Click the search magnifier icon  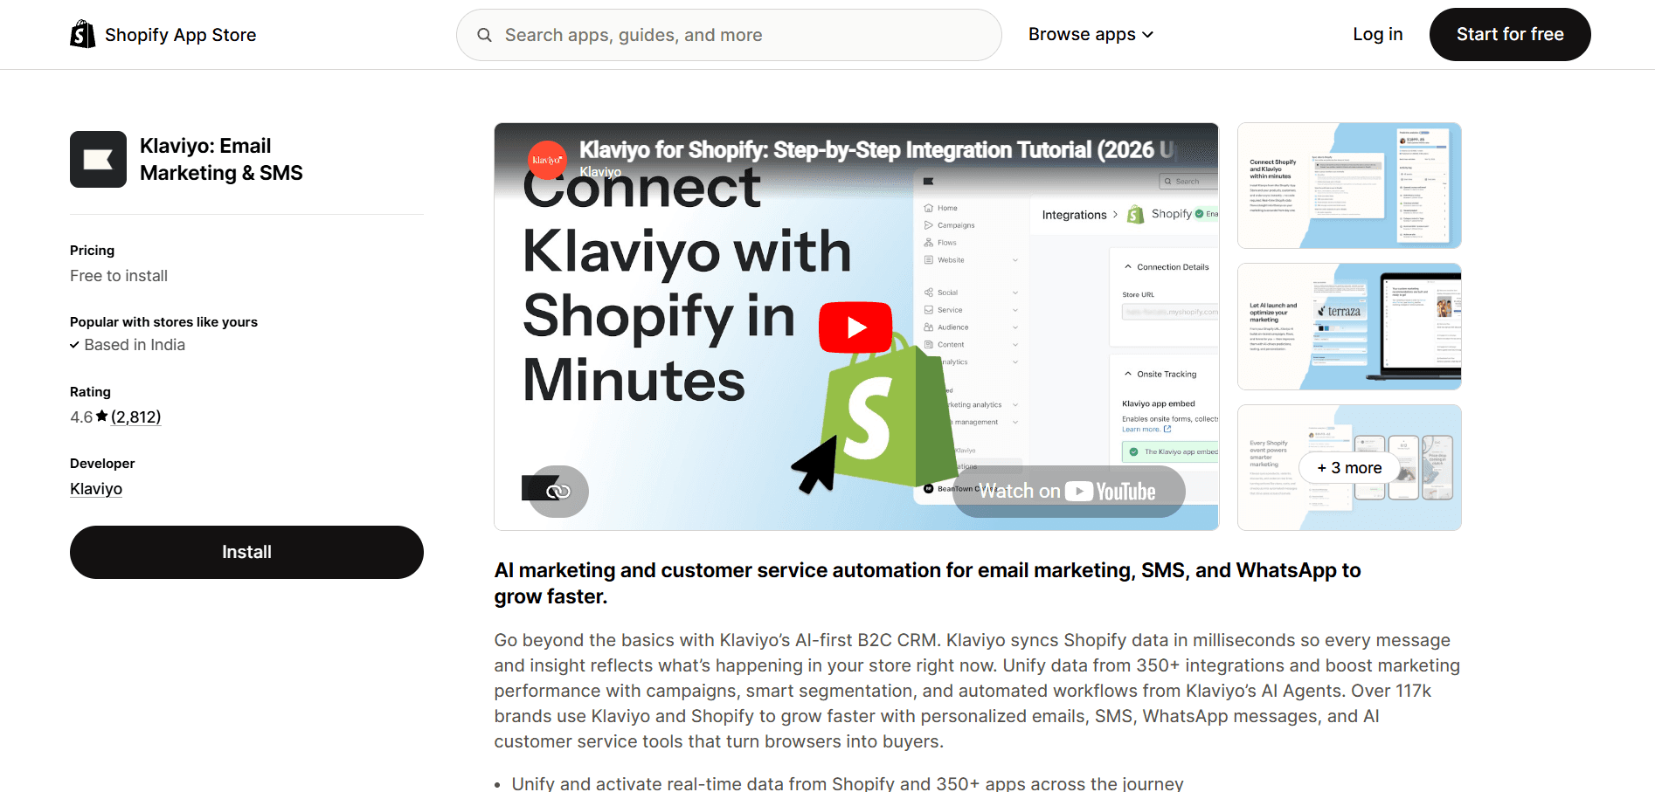(484, 35)
